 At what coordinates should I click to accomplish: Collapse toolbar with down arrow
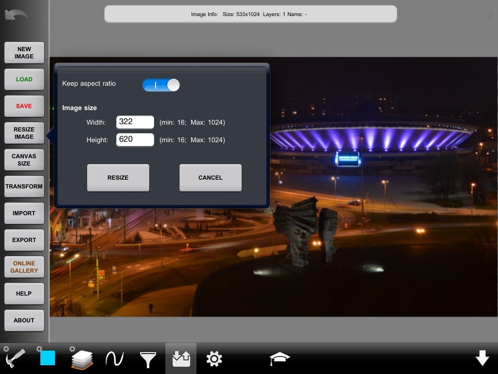(482, 358)
